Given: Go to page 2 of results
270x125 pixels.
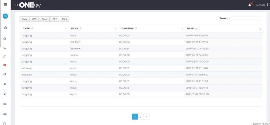Looking at the screenshot, I should [141, 117].
